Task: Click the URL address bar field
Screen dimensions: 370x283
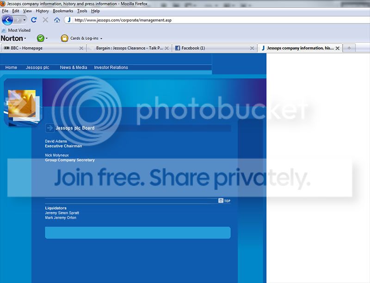Action: tap(185, 20)
